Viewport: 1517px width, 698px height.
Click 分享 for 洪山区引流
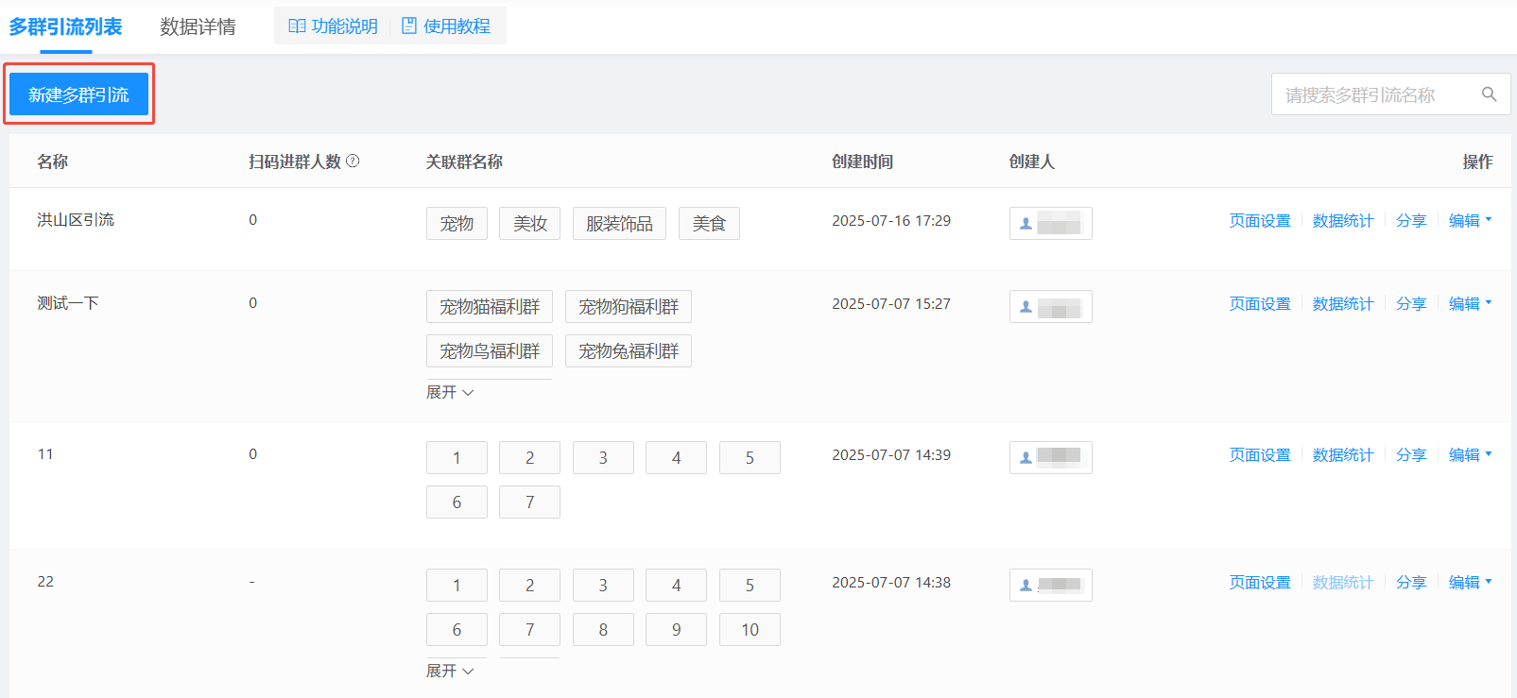(x=1411, y=220)
